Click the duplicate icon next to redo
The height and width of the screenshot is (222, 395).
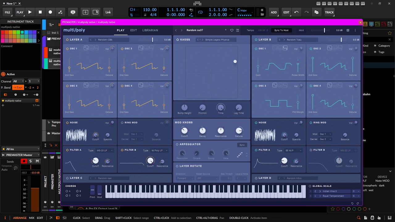(x=317, y=12)
